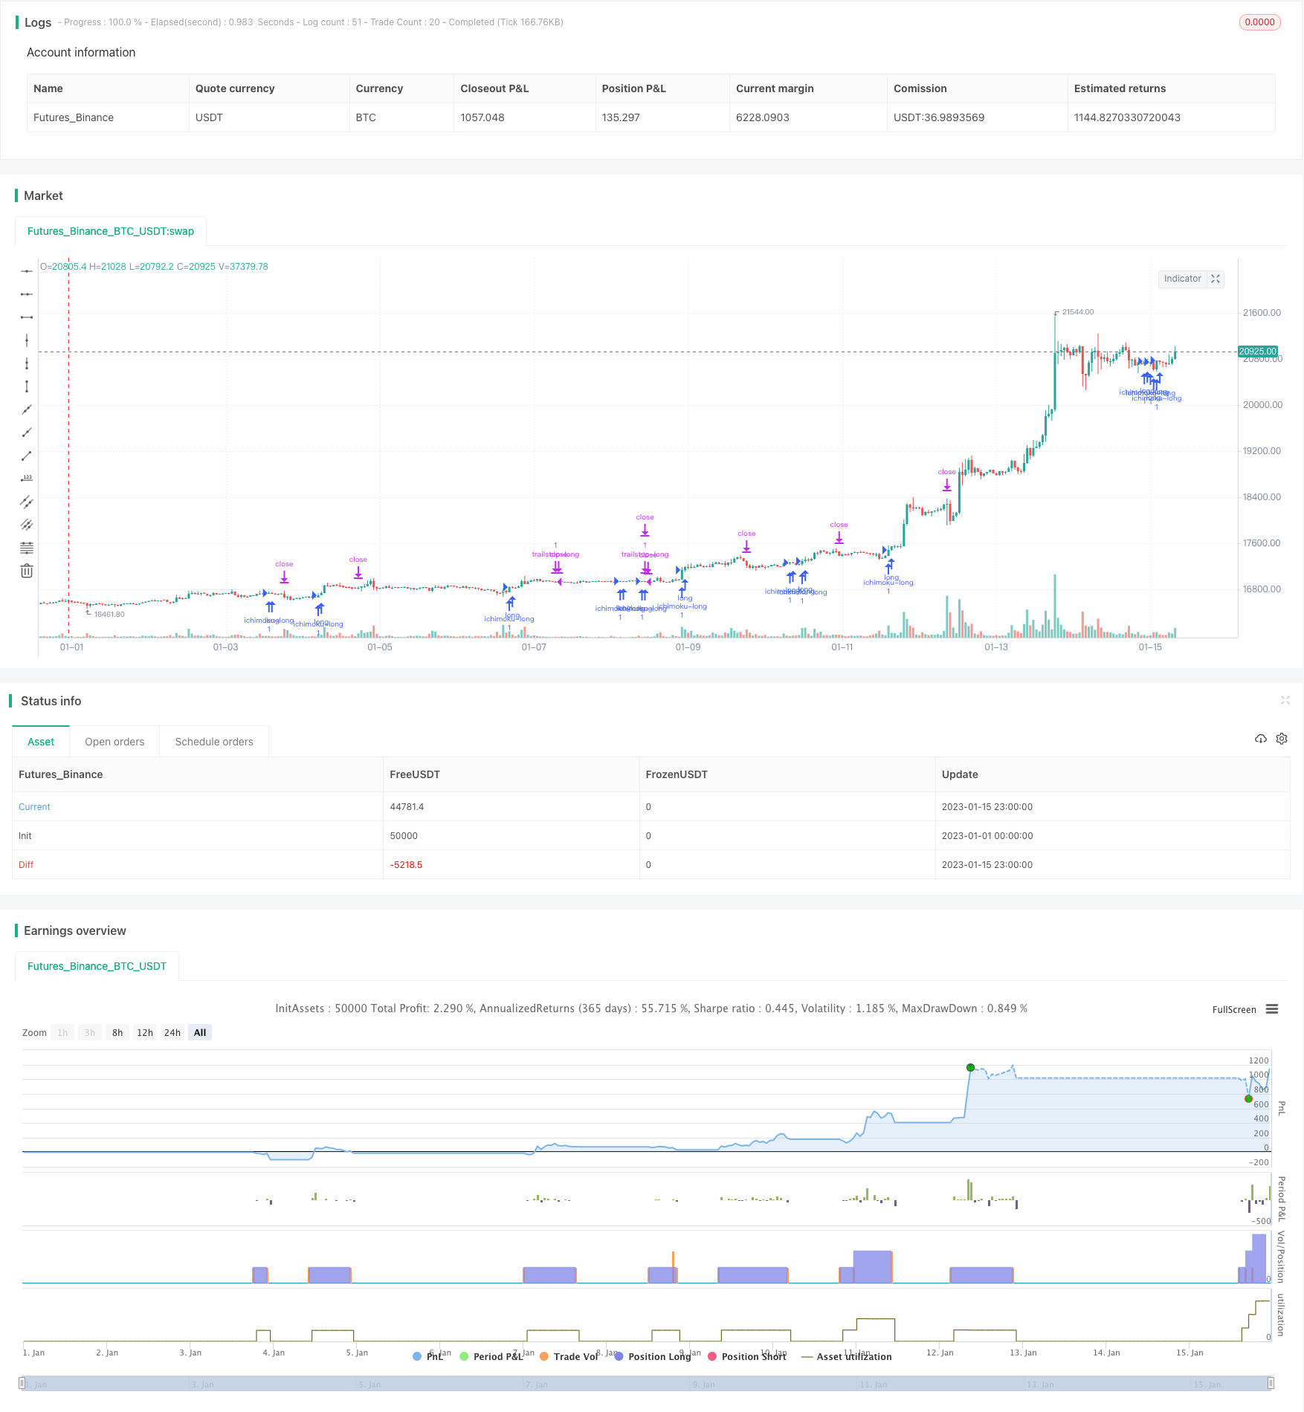The image size is (1304, 1412).
Task: Select the diagonal segment drawing tool
Action: (x=27, y=456)
